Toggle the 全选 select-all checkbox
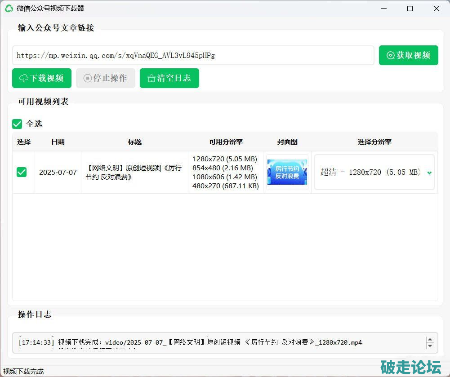 point(17,124)
